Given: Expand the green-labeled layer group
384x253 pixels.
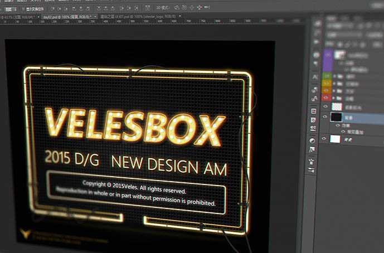Looking at the screenshot, I should [334, 76].
